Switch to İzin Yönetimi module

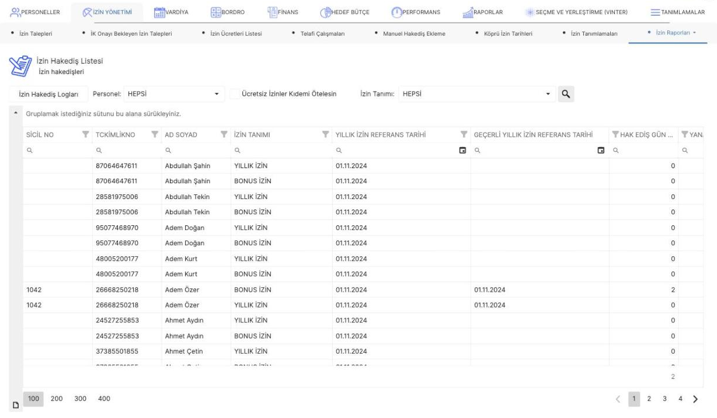click(107, 13)
